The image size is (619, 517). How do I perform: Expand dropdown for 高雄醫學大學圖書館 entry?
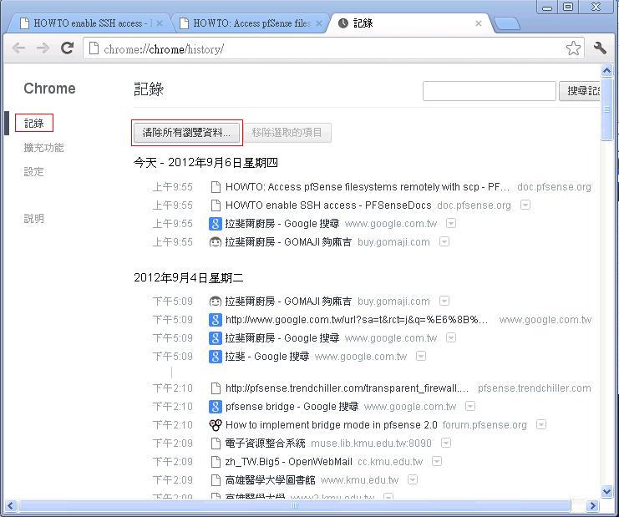click(413, 480)
